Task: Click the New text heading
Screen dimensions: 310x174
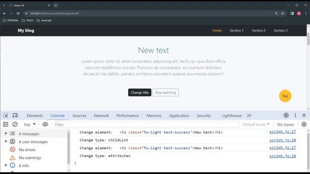Action: 154,50
